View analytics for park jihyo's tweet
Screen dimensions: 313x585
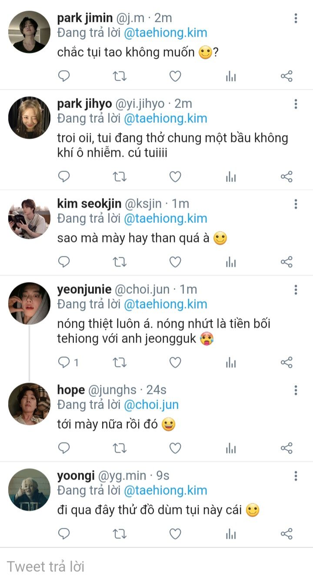pos(231,177)
